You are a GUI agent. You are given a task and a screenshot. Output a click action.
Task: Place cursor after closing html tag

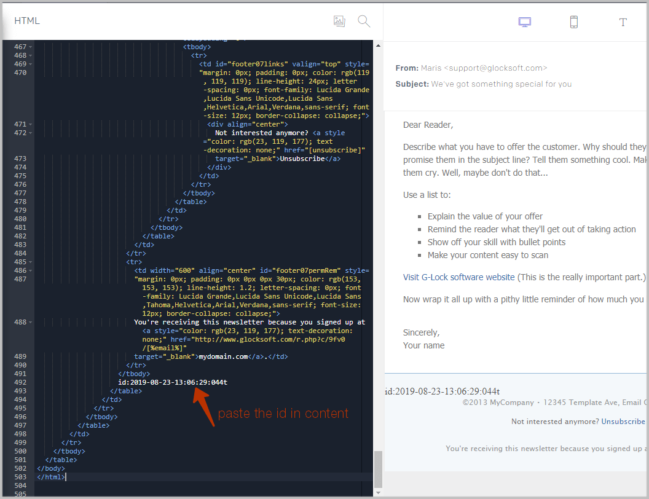[x=65, y=476]
